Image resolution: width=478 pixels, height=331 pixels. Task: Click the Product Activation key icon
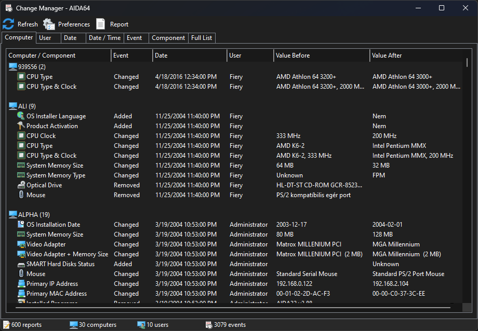[x=21, y=126]
